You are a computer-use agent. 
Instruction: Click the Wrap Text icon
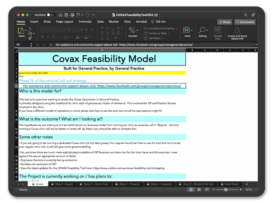[118, 28]
